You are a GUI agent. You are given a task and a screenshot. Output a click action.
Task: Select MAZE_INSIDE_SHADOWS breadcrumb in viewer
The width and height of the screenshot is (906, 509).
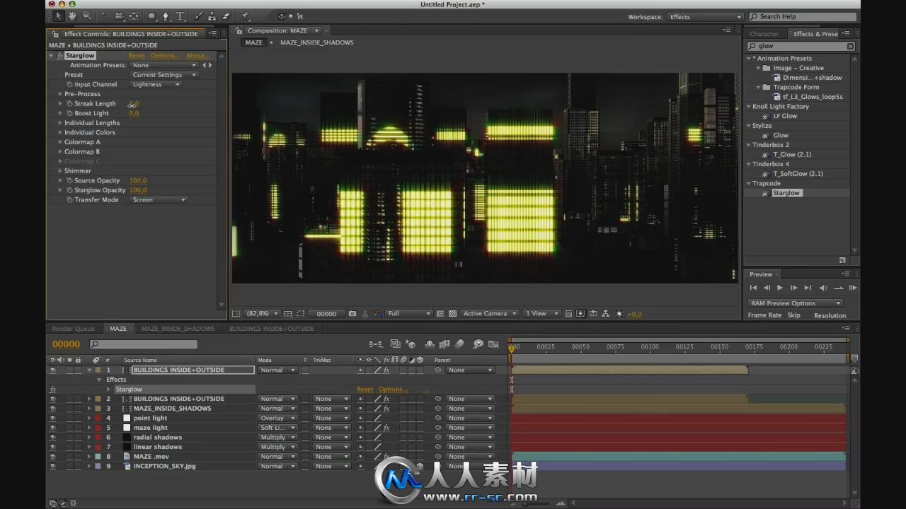coord(317,42)
